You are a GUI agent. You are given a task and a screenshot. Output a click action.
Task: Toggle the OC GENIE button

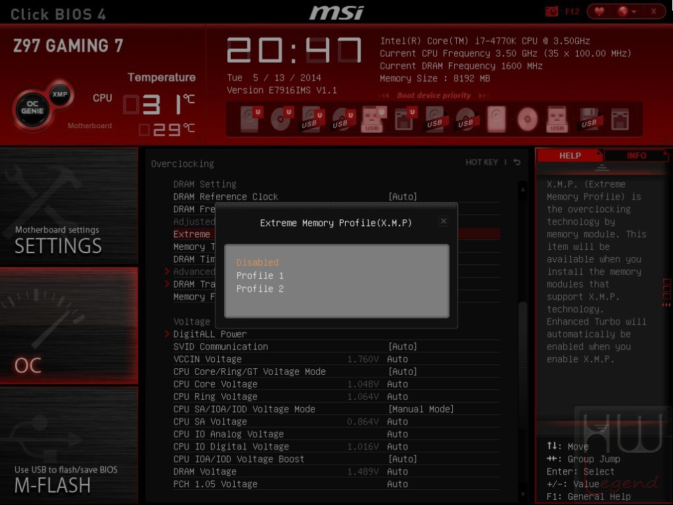tap(32, 107)
